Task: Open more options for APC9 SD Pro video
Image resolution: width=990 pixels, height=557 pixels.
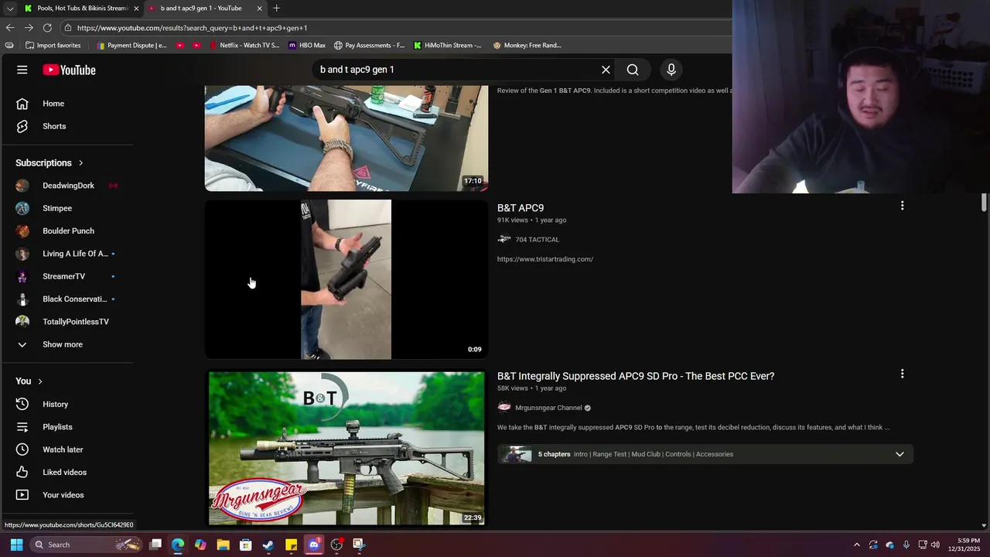Action: (902, 374)
